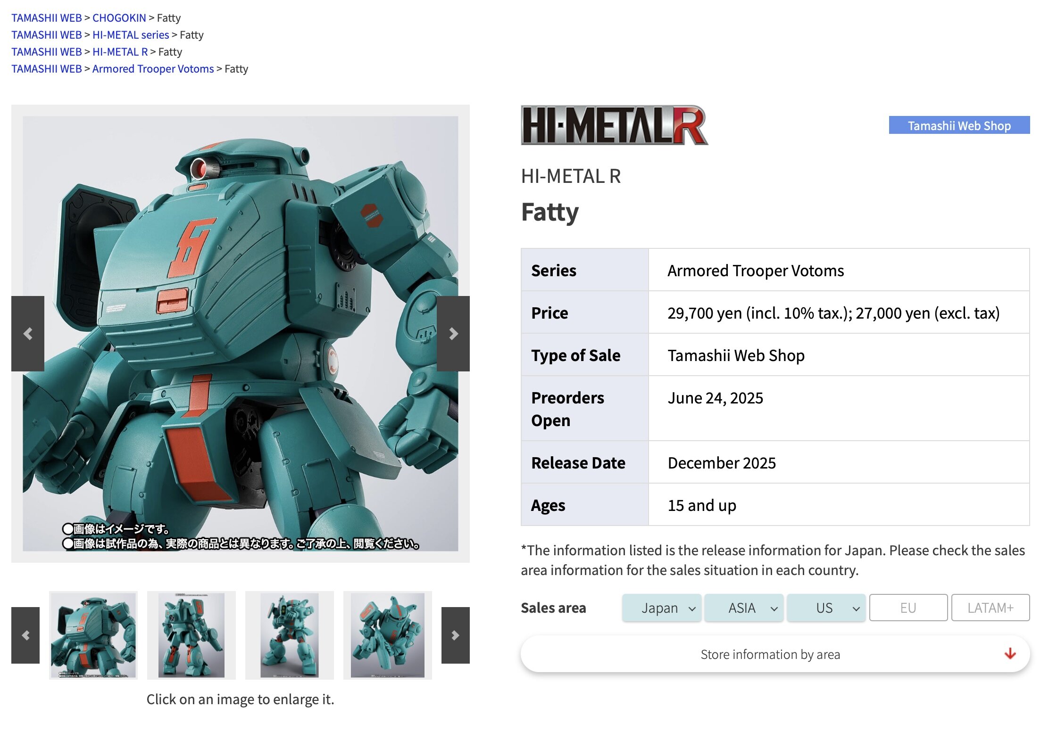This screenshot has height=740, width=1049.
Task: Open the HI-METAL series breadcrumb link
Action: [x=131, y=35]
